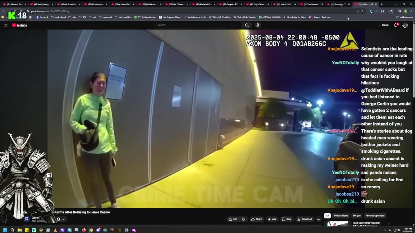Open the Chrome three-dot menu
Image resolution: width=415 pixels, height=233 pixels.
tap(411, 11)
